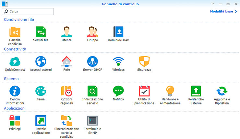The height and width of the screenshot is (139, 240).
Task: Click the help question mark button
Action: tap(212, 4)
